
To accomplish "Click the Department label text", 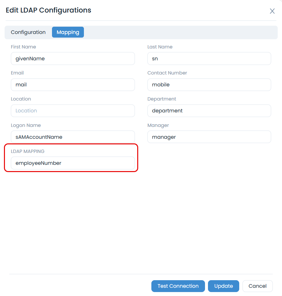I will click(x=162, y=99).
